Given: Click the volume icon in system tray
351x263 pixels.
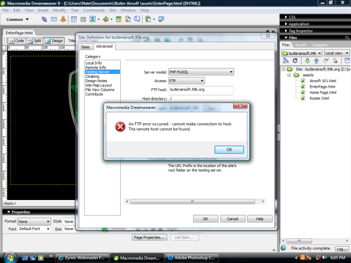Looking at the screenshot, I should pos(324,258).
